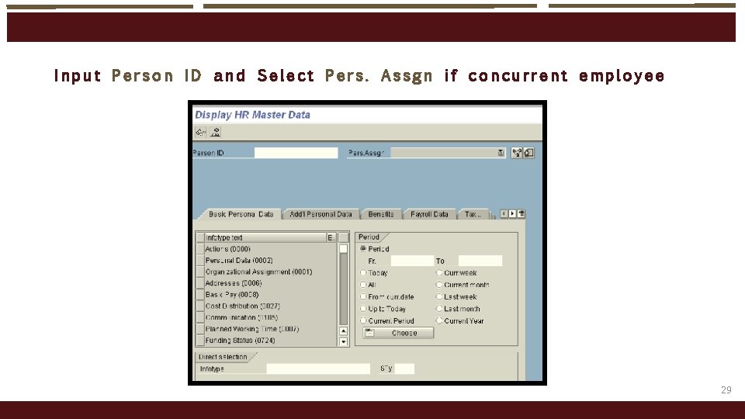The height and width of the screenshot is (419, 745).
Task: Select the Period radio button
Action: [363, 249]
